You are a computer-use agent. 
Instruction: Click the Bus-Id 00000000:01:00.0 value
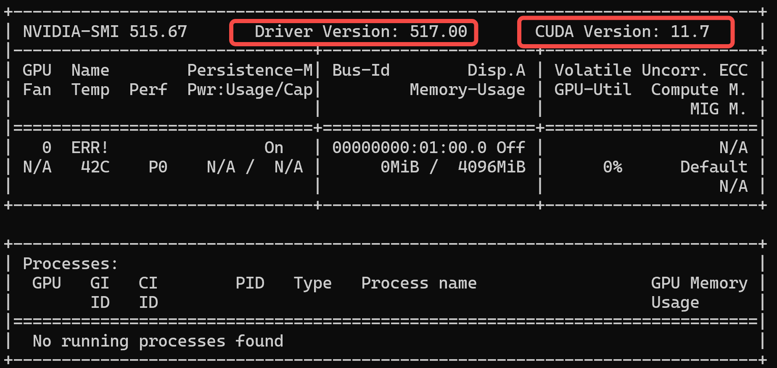pyautogui.click(x=409, y=148)
